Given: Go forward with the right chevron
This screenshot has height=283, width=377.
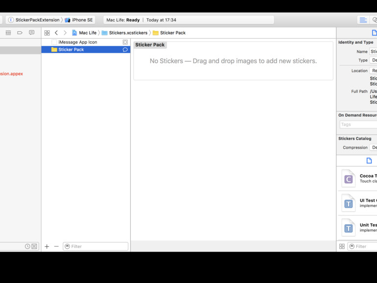Looking at the screenshot, I should tap(65, 33).
